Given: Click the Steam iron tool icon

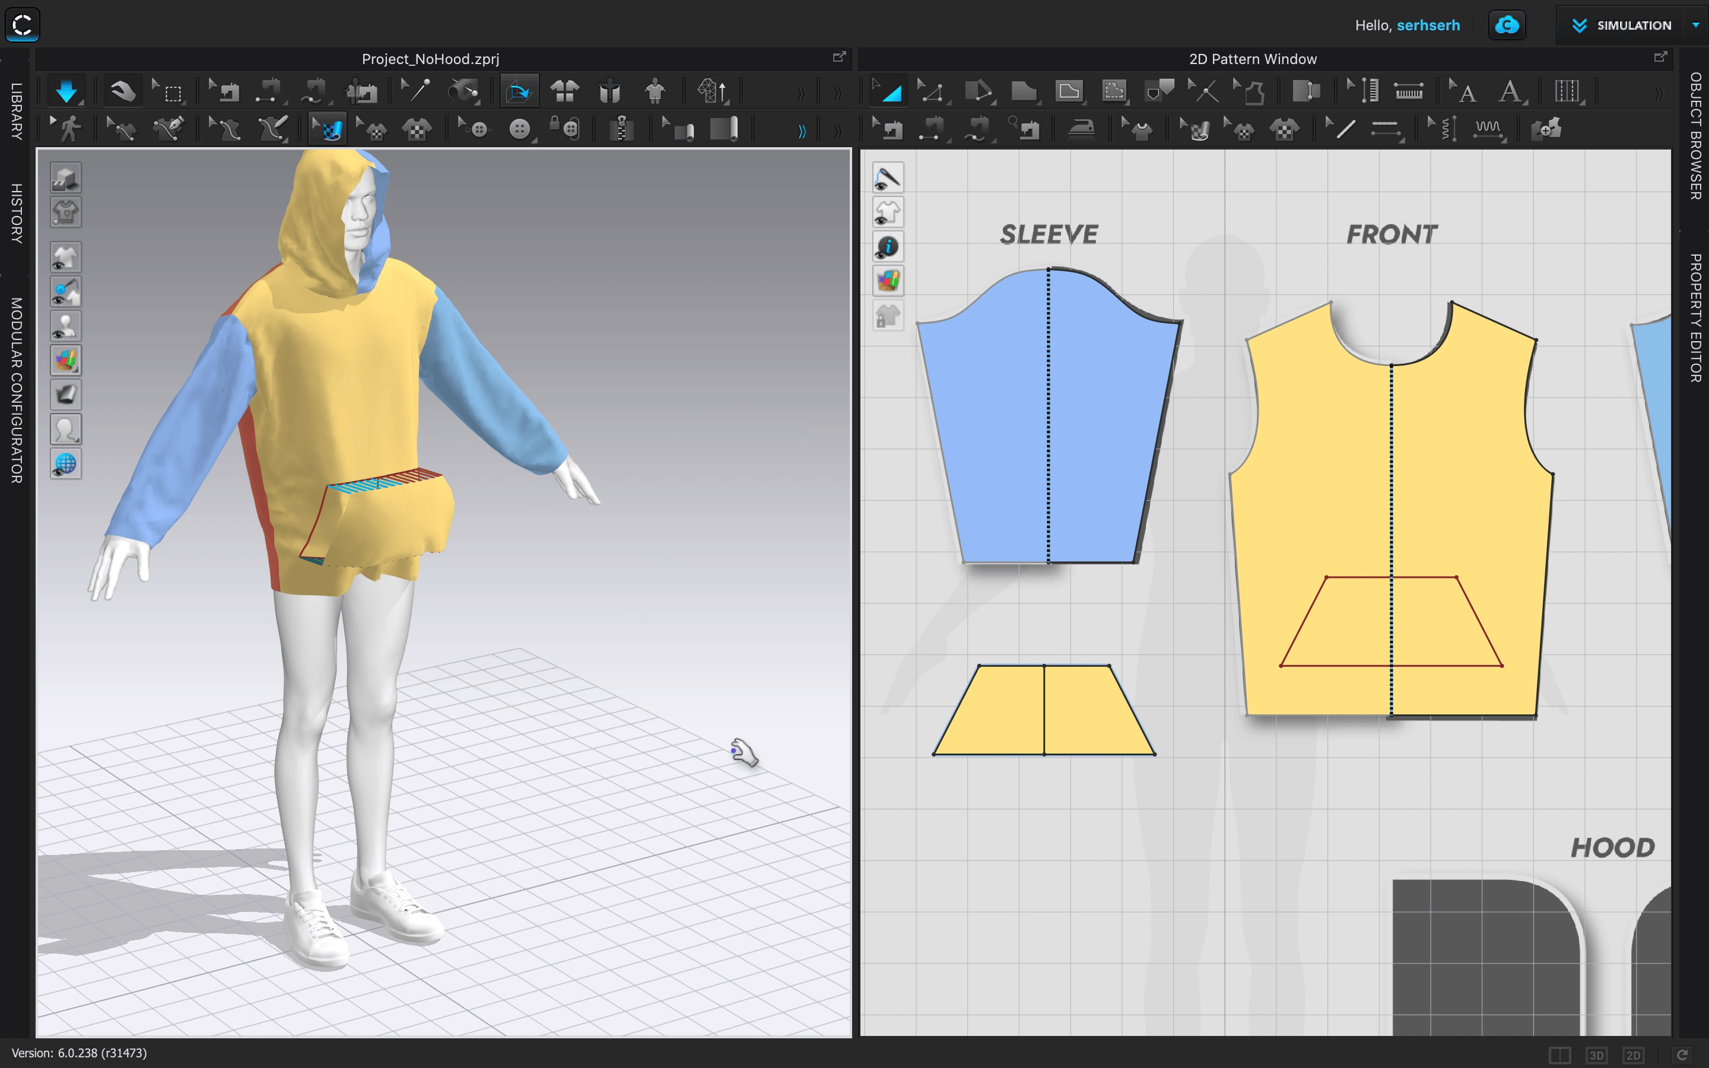Looking at the screenshot, I should tap(1080, 129).
